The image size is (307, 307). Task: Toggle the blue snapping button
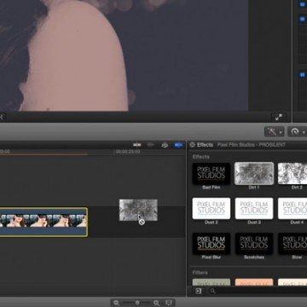178,145
